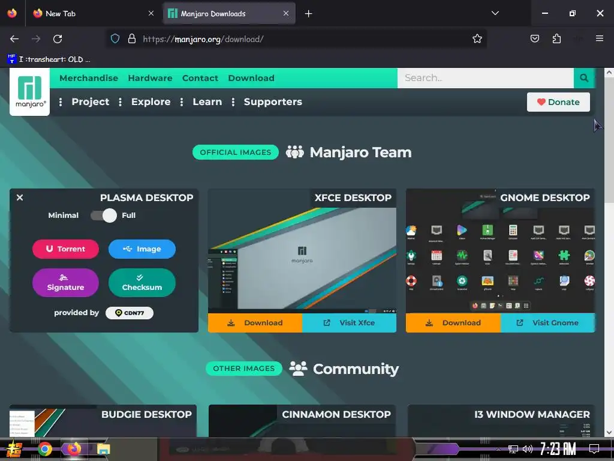Open the Contact menu item

tap(200, 78)
